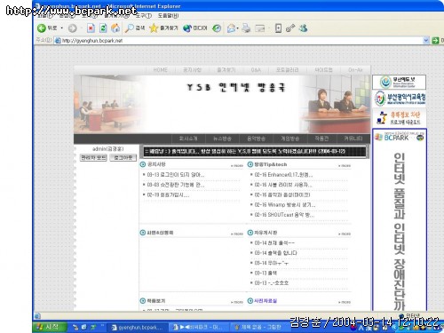The image size is (444, 333).
Task: Click more link in 공지사항 section
Action: [237, 166]
